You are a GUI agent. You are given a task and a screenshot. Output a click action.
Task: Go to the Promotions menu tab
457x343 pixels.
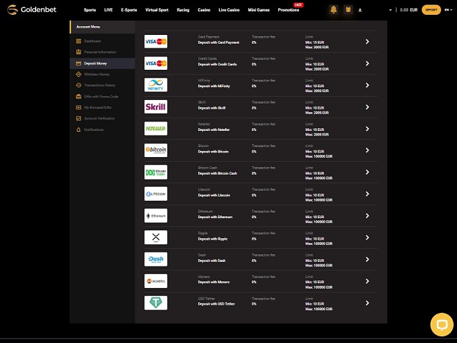(288, 10)
